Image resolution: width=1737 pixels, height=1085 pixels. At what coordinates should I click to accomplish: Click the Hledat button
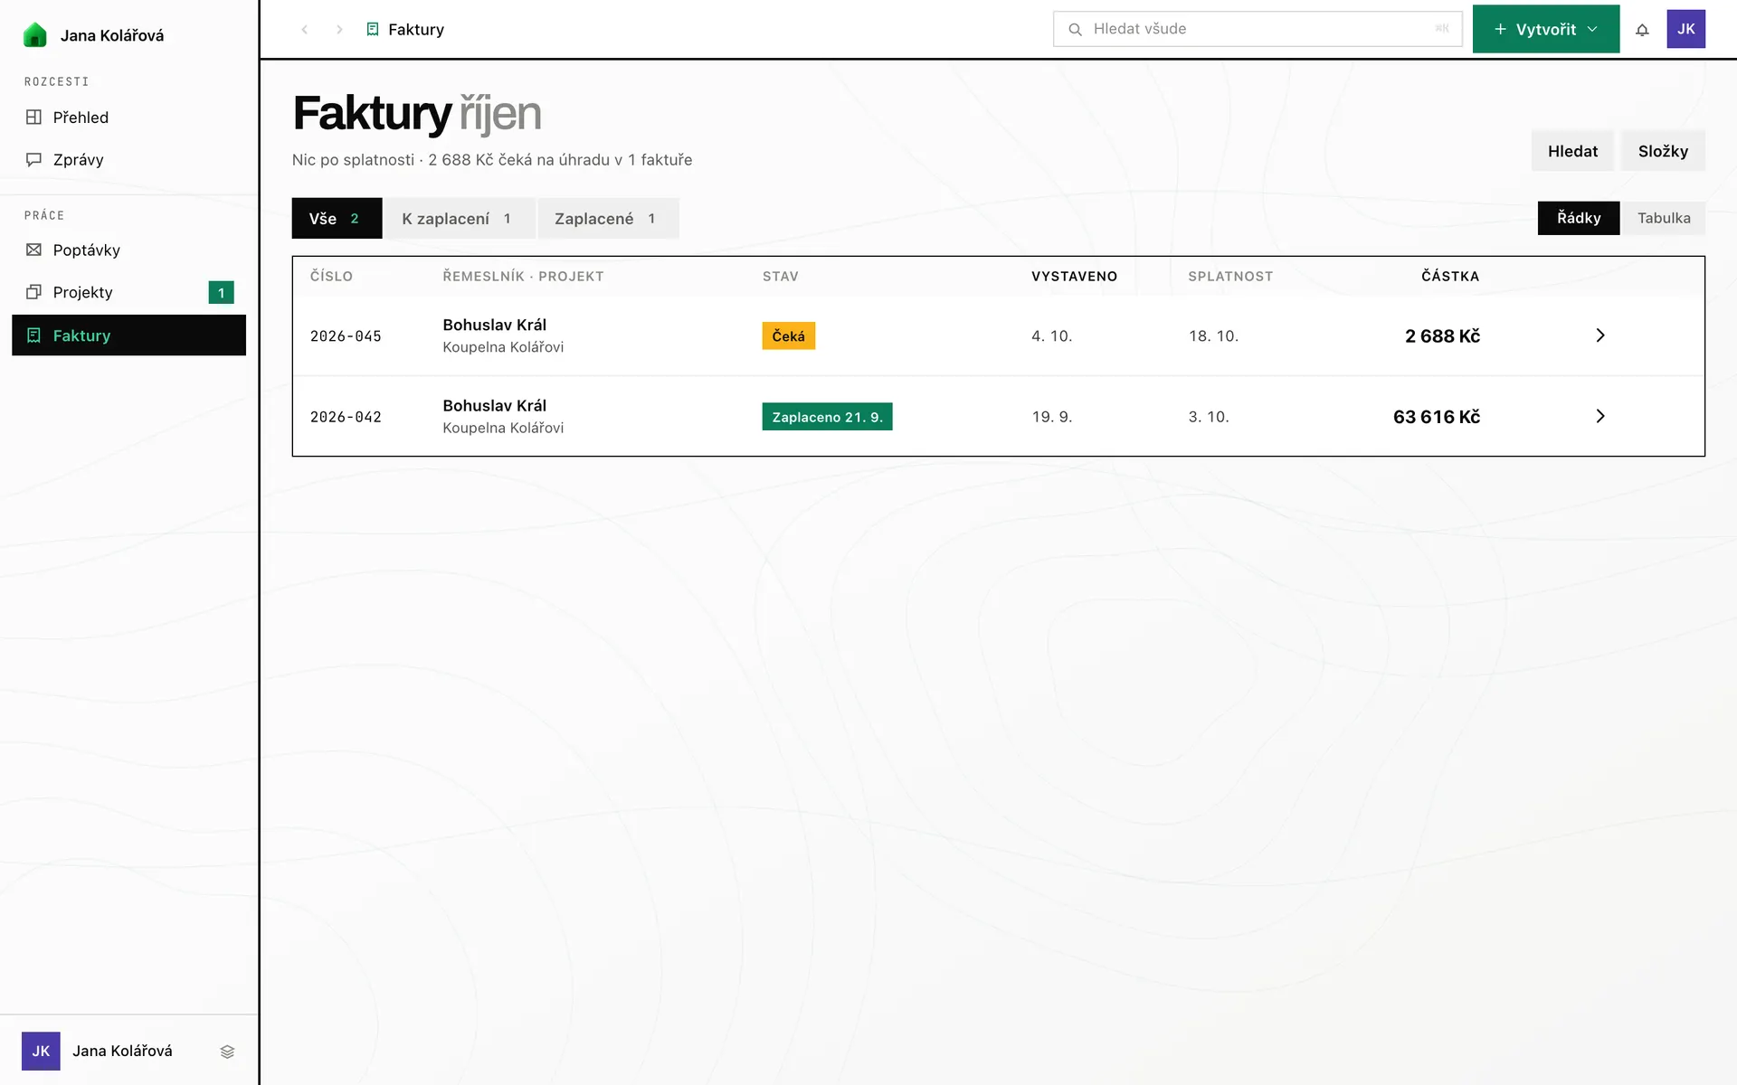1572,151
